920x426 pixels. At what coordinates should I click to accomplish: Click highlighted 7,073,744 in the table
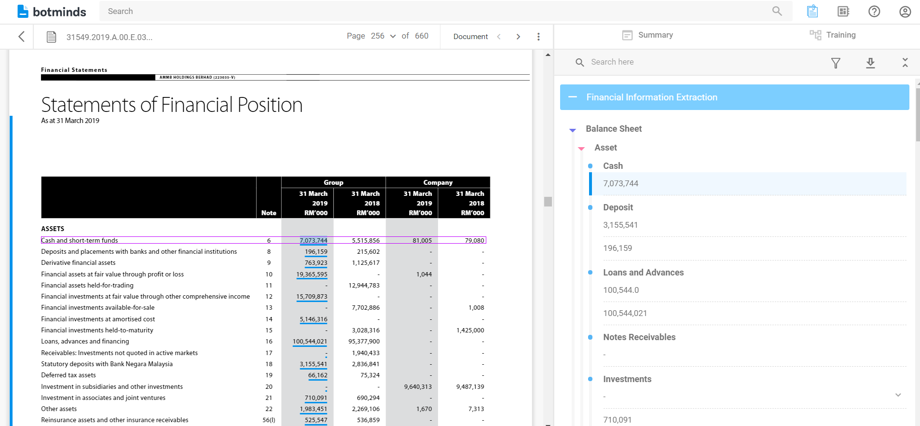(314, 240)
